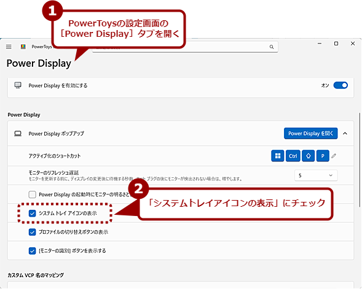Click the vertical scrollbar on the right
Screen dimensions: 362x289
pyautogui.click(x=360, y=160)
